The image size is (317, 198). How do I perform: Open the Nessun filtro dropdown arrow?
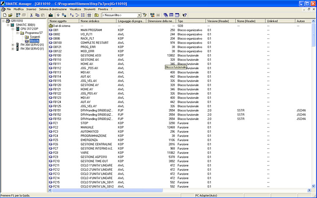click(139, 15)
